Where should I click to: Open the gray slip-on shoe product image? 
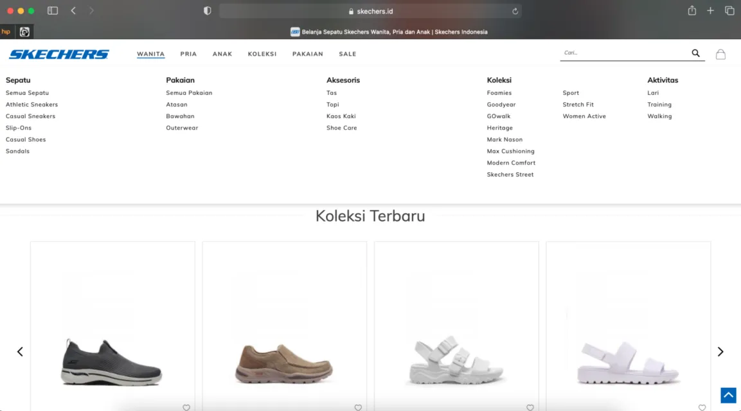click(x=112, y=362)
